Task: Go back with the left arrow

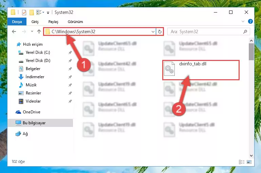Action: [14, 31]
